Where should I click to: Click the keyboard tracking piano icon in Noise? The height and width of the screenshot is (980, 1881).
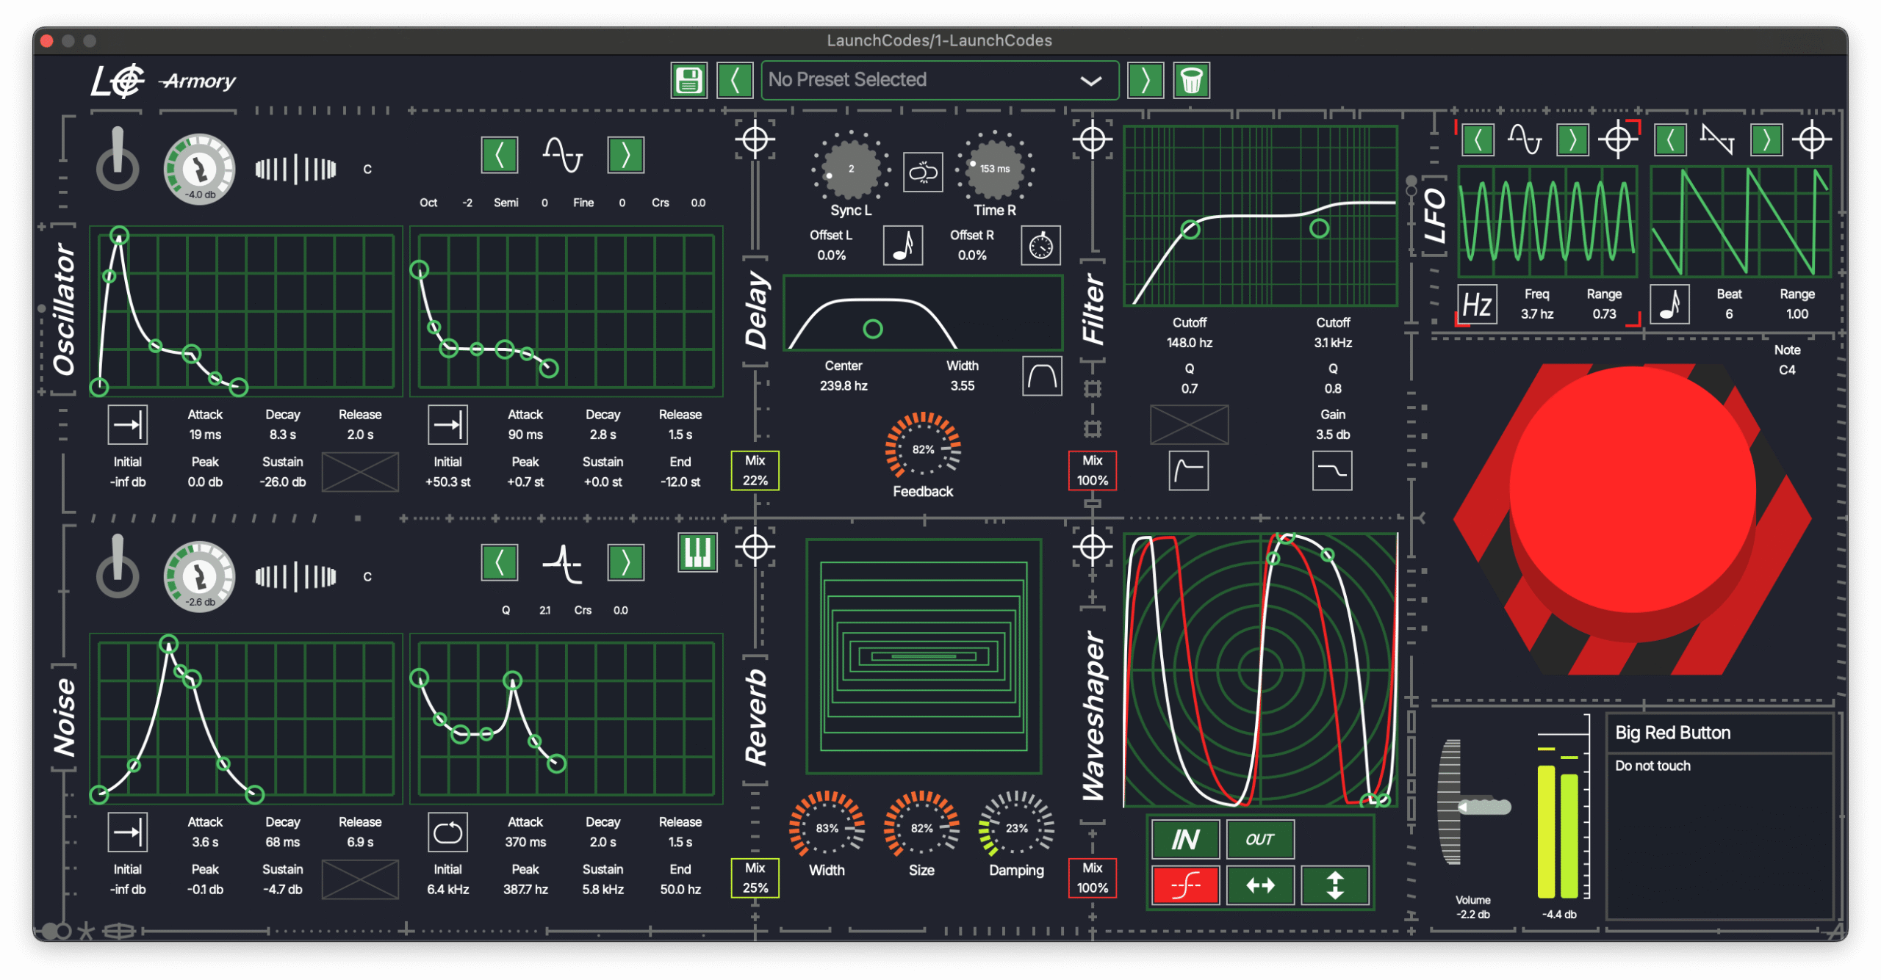coord(697,553)
